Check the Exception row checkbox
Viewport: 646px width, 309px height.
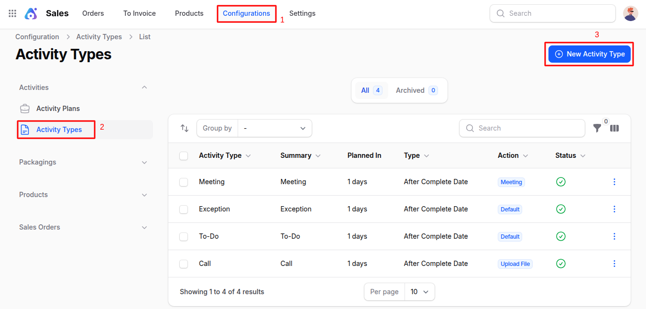184,209
